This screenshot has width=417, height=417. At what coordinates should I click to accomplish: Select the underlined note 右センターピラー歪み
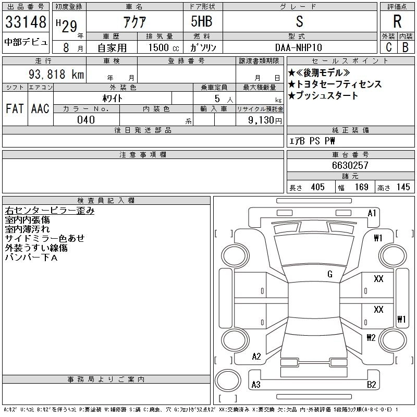coord(50,211)
